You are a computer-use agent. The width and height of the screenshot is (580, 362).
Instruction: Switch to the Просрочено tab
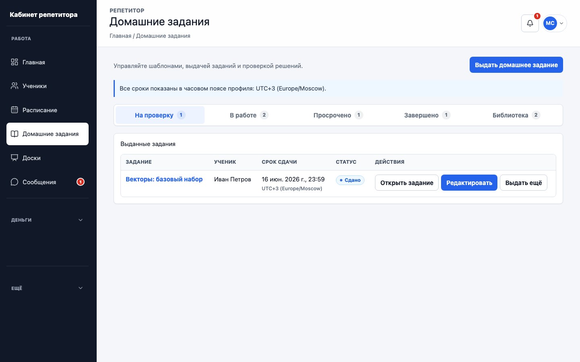(x=338, y=115)
